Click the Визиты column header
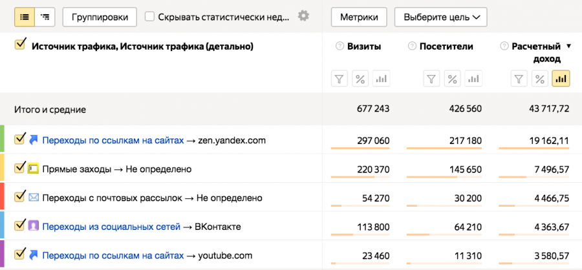The height and width of the screenshot is (270, 582). point(363,47)
